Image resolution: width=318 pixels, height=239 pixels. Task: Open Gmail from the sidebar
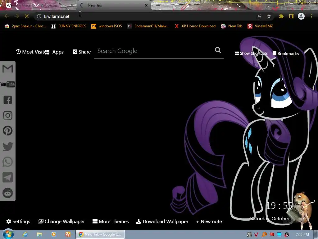[x=8, y=69]
